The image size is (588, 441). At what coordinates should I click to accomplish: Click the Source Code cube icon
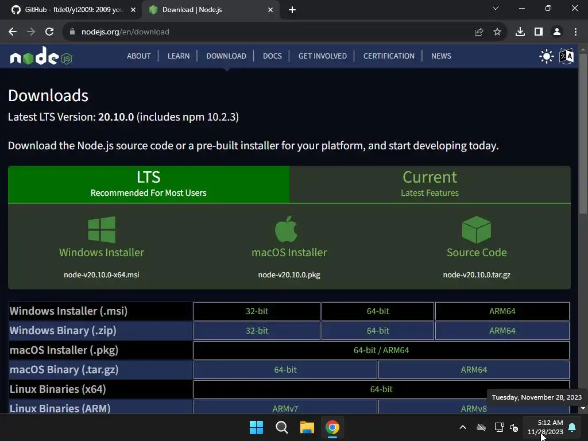(477, 230)
